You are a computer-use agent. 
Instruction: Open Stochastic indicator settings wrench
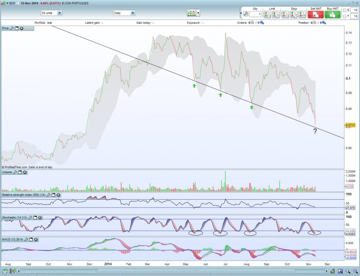coord(30,217)
